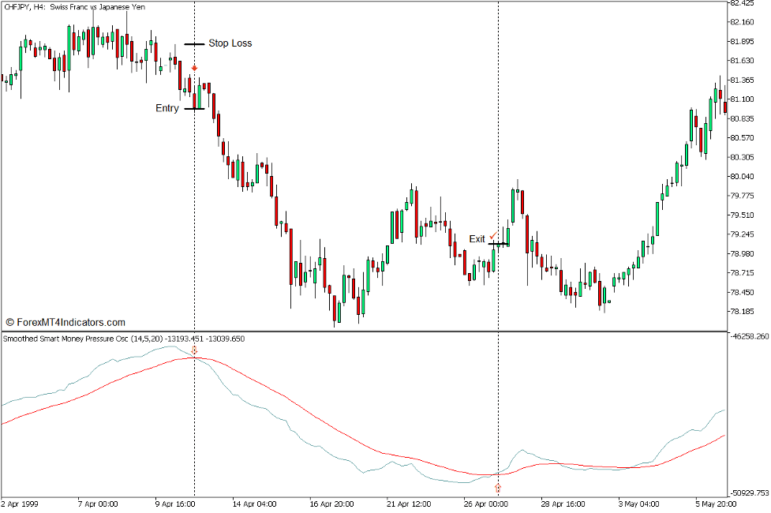Open the ForexMT4Indicators.com watermark link
Image resolution: width=771 pixels, height=513 pixels.
65,322
